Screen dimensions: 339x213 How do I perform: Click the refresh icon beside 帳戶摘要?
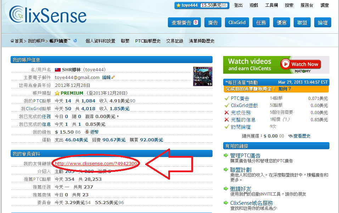pos(75,40)
